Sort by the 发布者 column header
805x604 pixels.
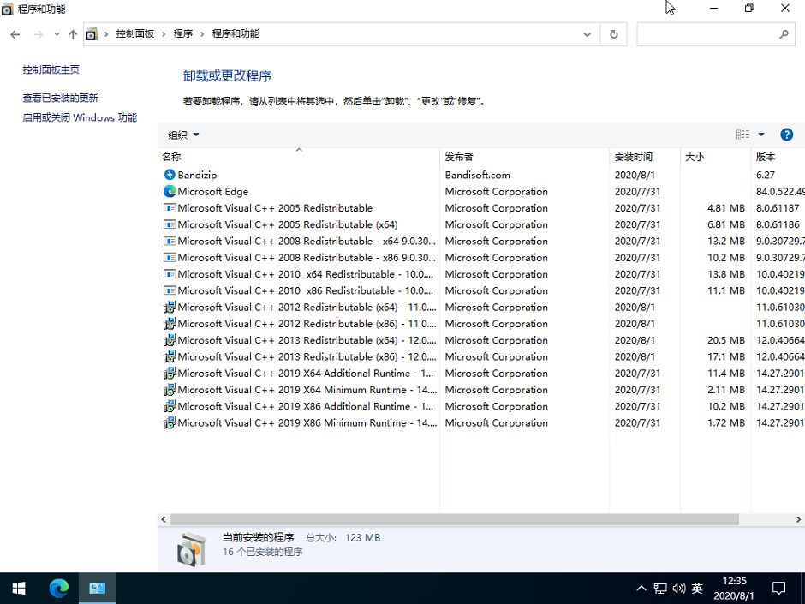click(x=525, y=157)
